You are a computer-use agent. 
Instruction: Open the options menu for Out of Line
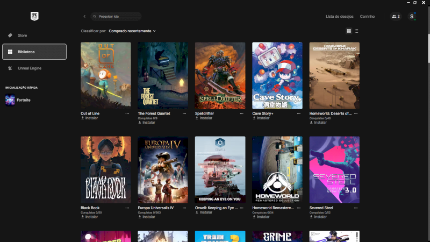(x=127, y=113)
